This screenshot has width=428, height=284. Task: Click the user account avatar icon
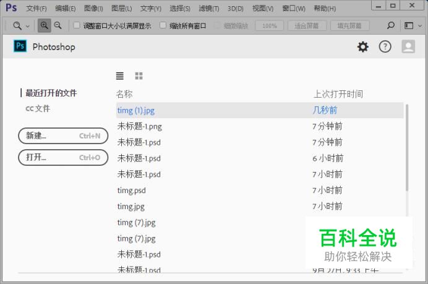[408, 46]
